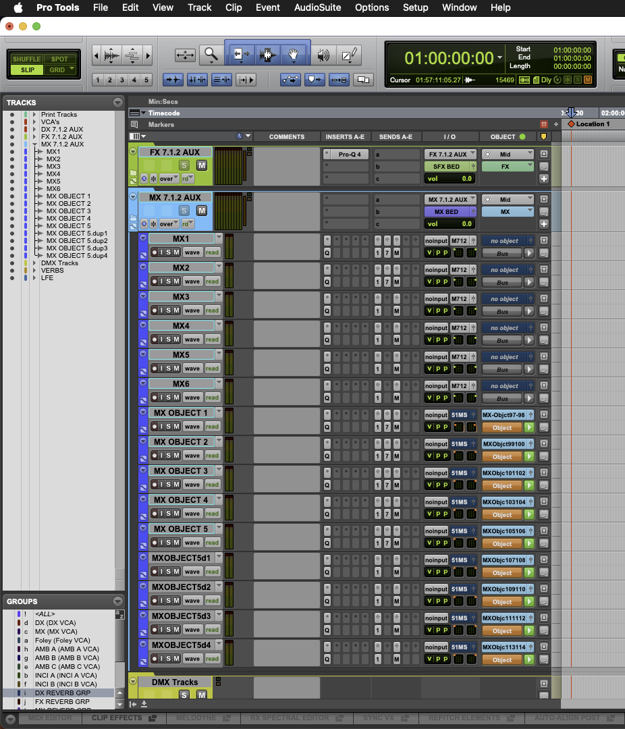Viewport: 625px width, 729px height.
Task: Select the Selector waveform tool
Action: pyautogui.click(x=267, y=55)
